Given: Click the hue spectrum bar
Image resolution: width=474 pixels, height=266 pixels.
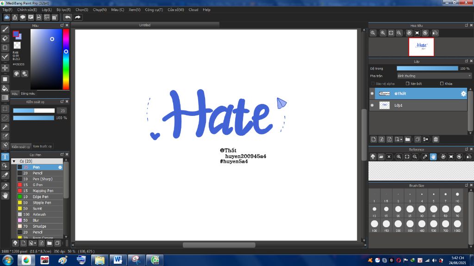Looking at the screenshot, I should click(x=66, y=59).
